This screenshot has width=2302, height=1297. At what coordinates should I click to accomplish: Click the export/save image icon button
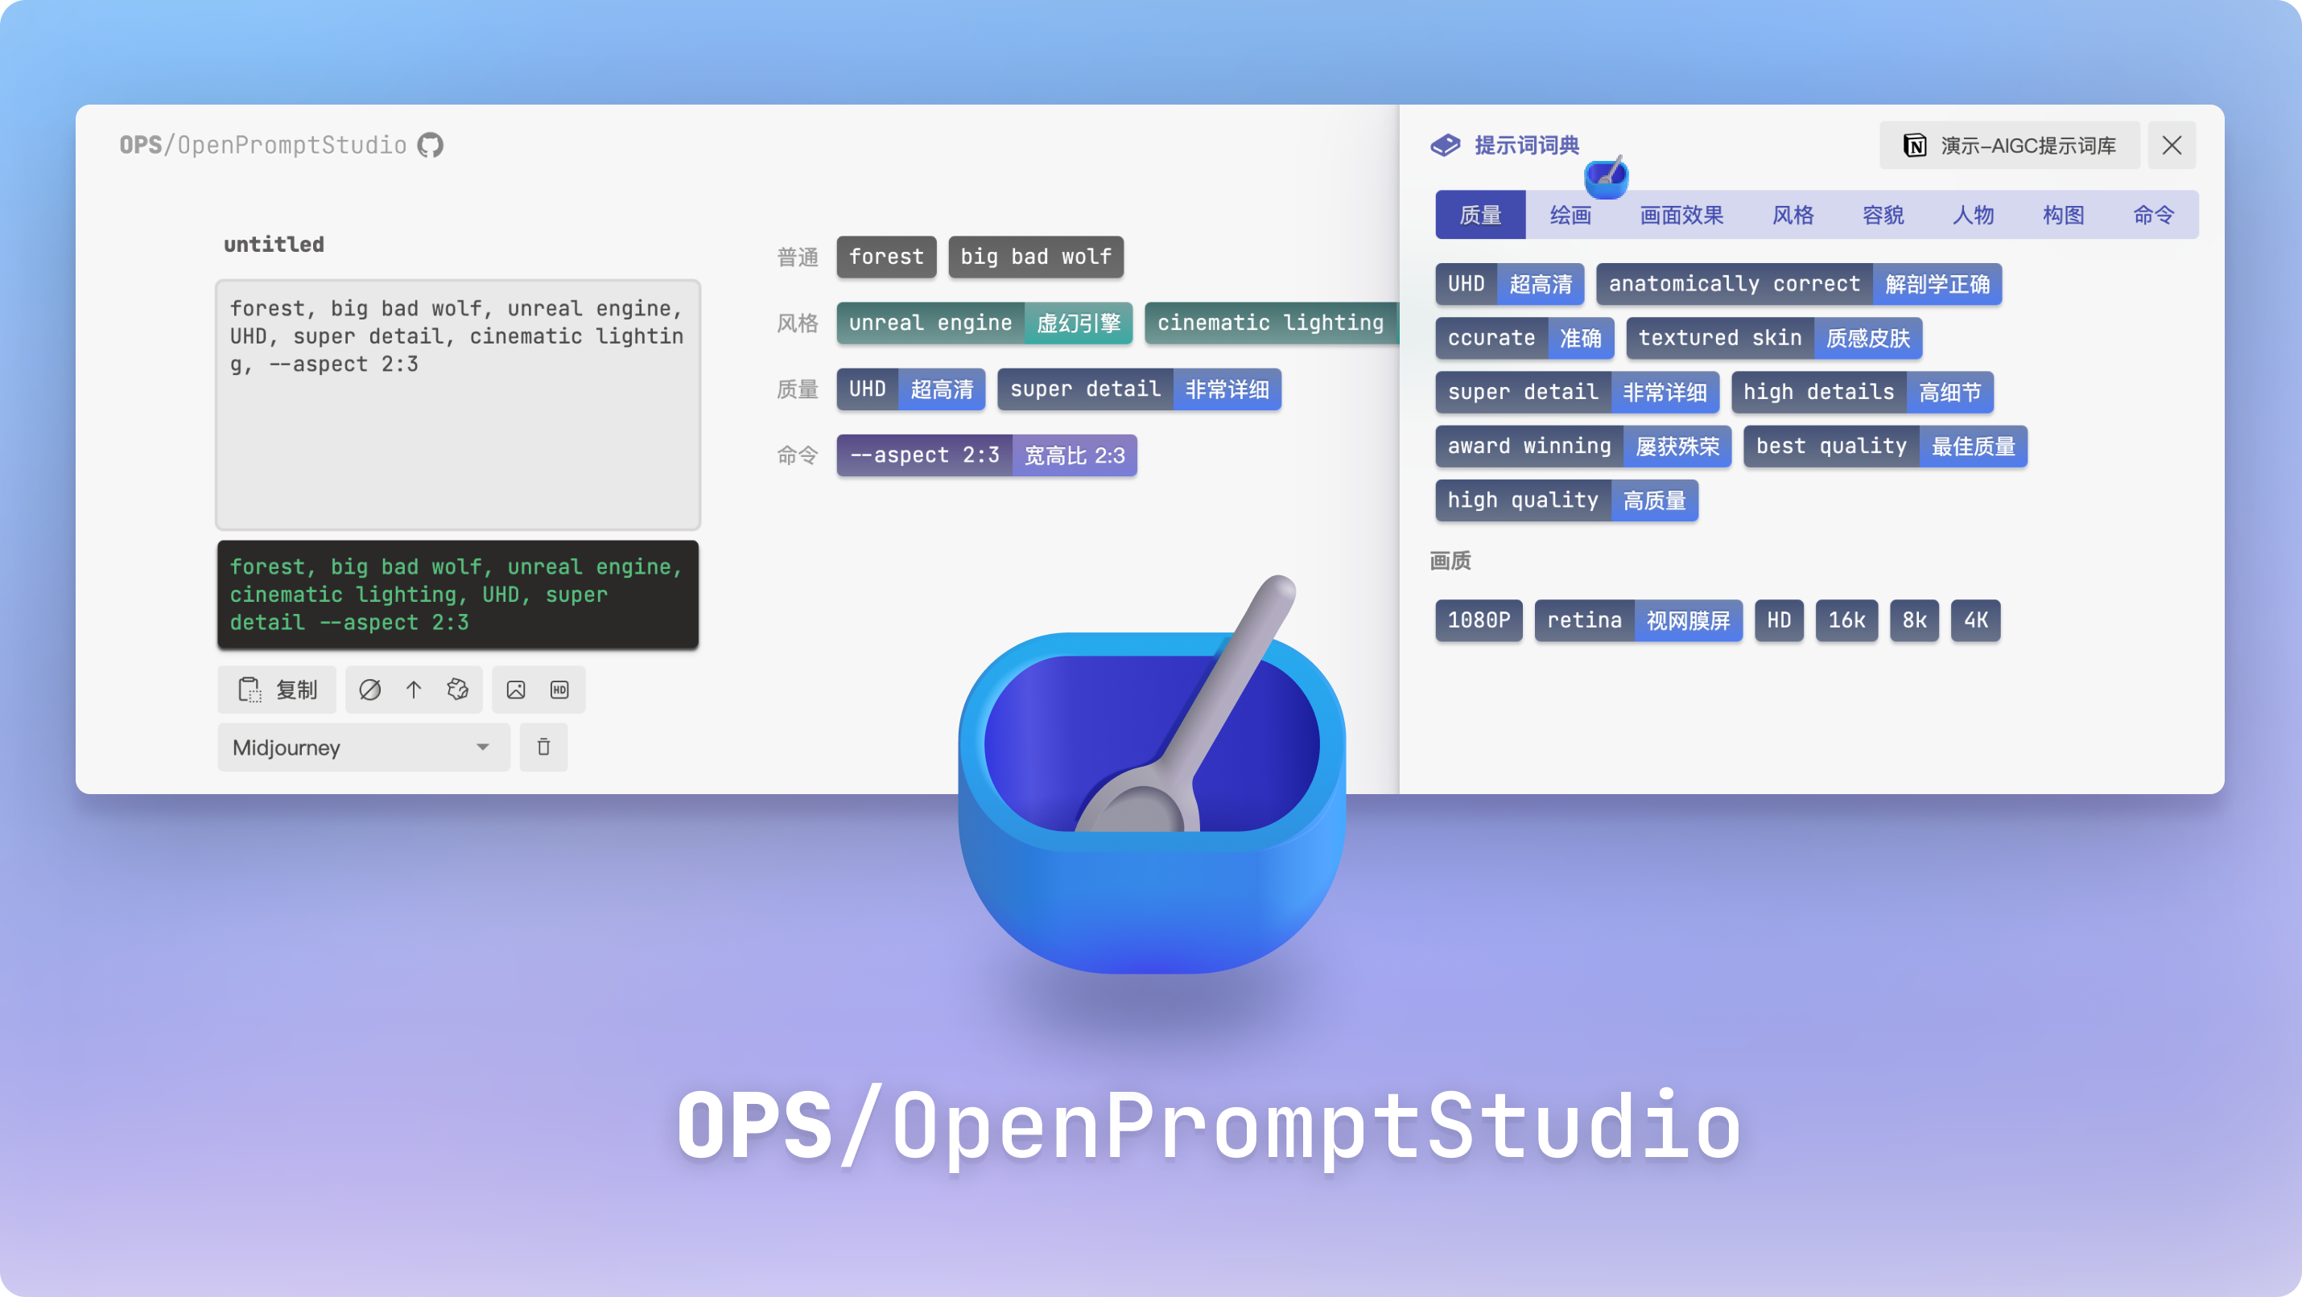click(517, 689)
